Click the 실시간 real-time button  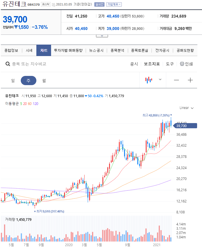coord(99,4)
